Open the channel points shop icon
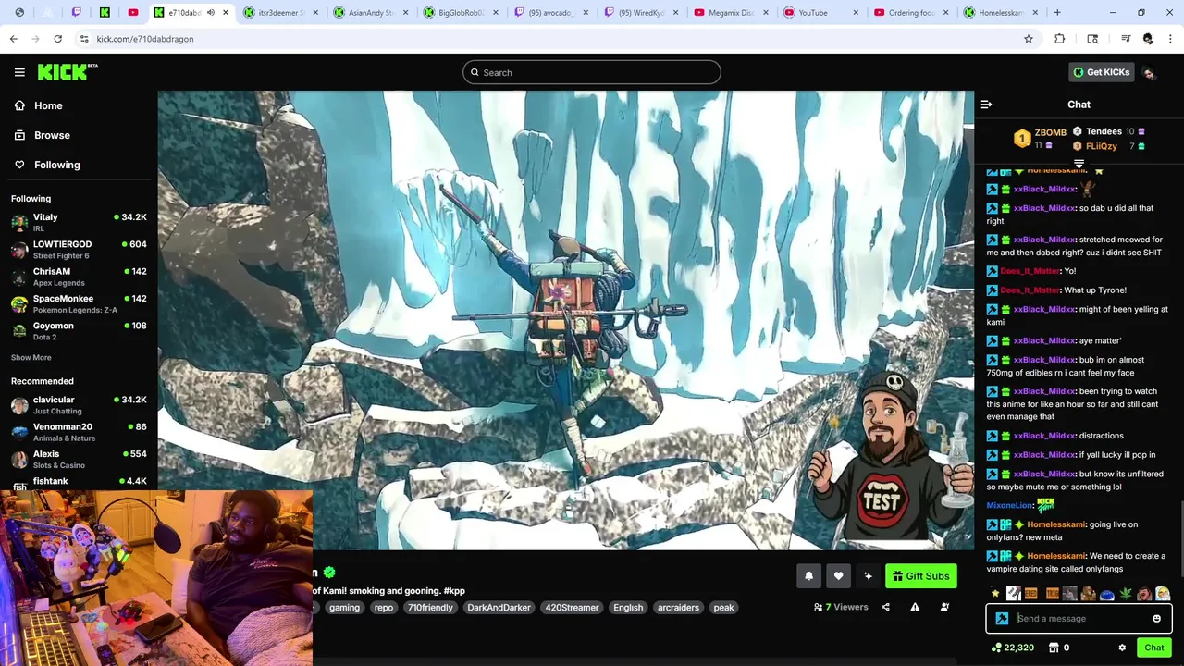The height and width of the screenshot is (666, 1184). 1053,647
